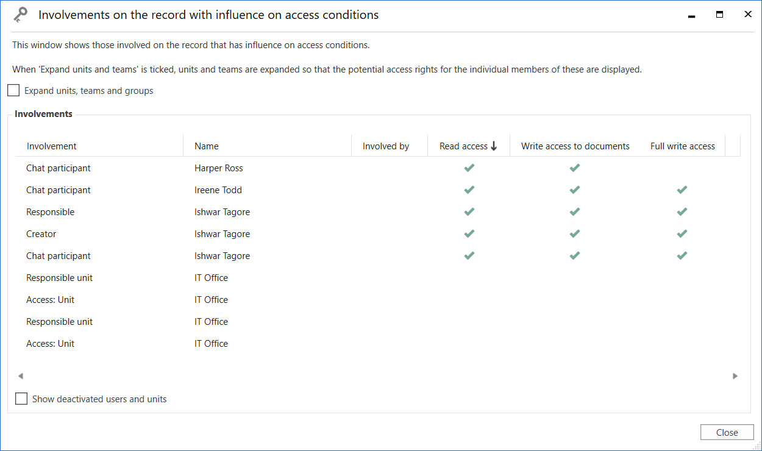Click Creator row's Read access checkmark
This screenshot has height=451, width=762.
(x=469, y=234)
